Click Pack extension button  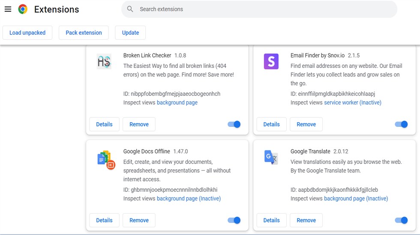(84, 32)
